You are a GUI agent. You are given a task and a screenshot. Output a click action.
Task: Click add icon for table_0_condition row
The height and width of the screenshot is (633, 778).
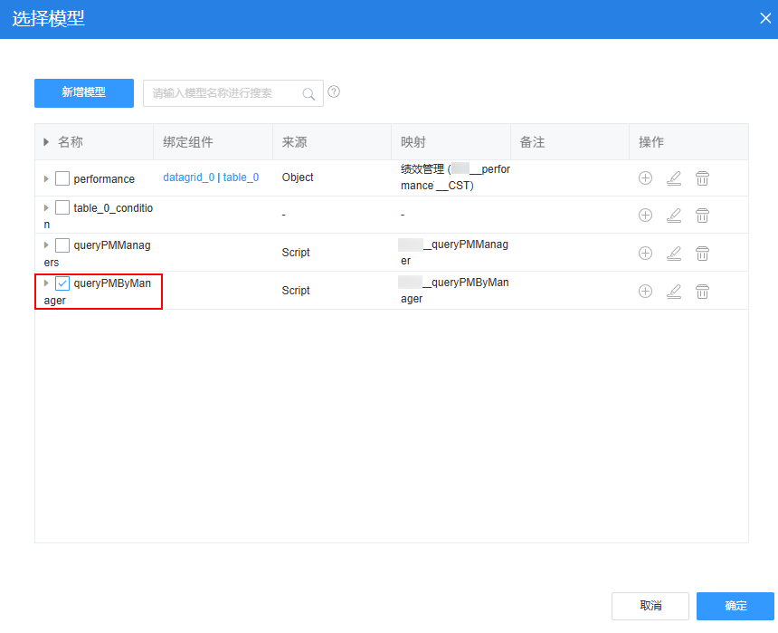645,216
